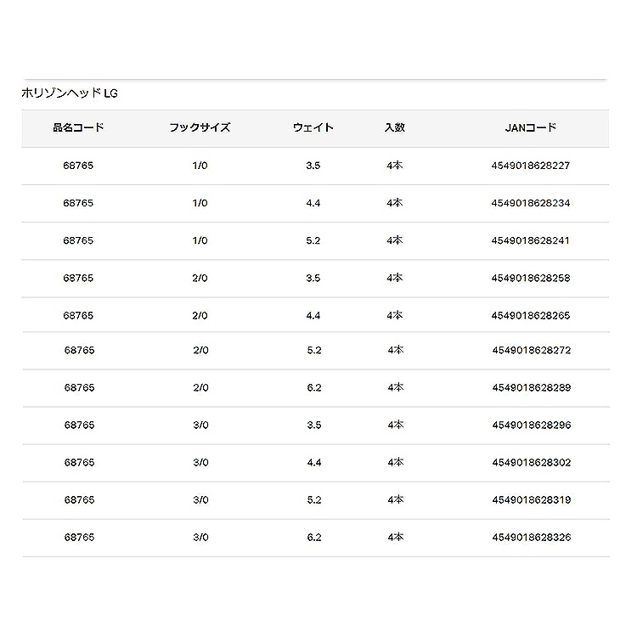Click JAN code 4549018628296
This screenshot has width=637, height=637.
[530, 426]
